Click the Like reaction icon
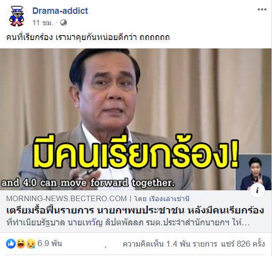272x256 pixels. (11, 244)
